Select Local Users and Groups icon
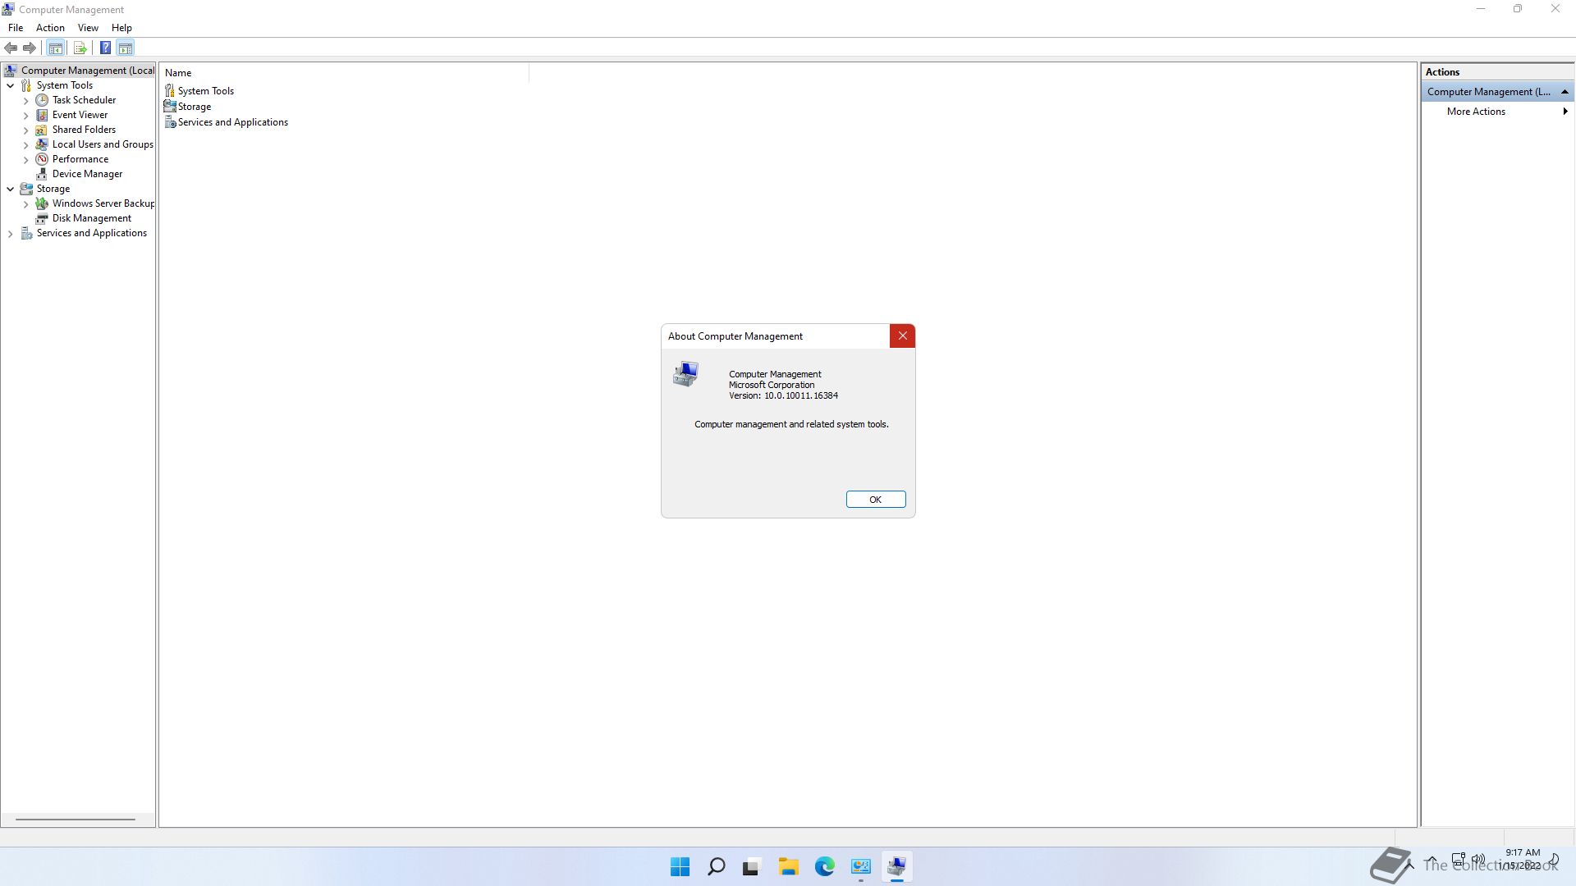The image size is (1576, 886). click(x=42, y=144)
